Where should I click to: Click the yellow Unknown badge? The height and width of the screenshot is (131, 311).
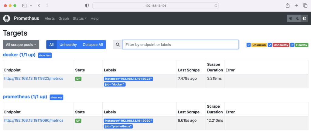(259, 45)
